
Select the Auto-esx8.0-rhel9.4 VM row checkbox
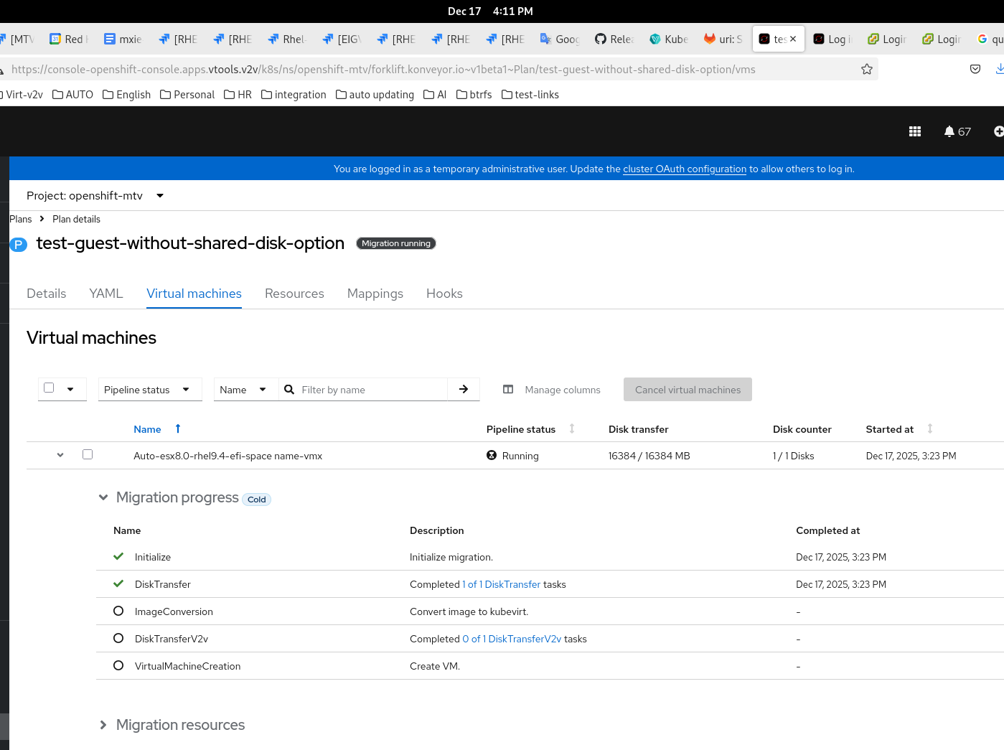coord(88,454)
